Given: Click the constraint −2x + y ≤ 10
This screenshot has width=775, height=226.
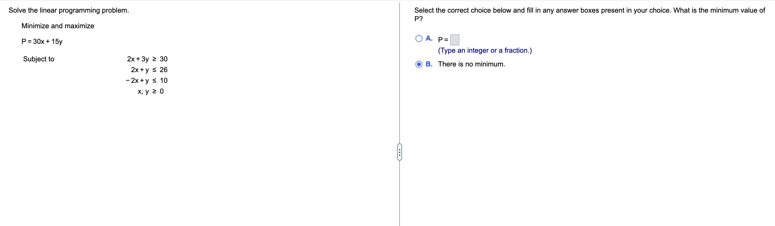Looking at the screenshot, I should pyautogui.click(x=146, y=81).
